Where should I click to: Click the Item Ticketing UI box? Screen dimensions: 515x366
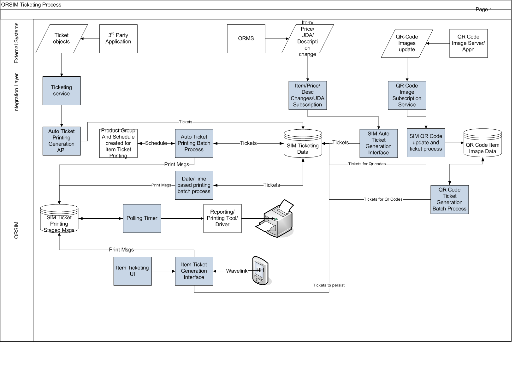[133, 271]
